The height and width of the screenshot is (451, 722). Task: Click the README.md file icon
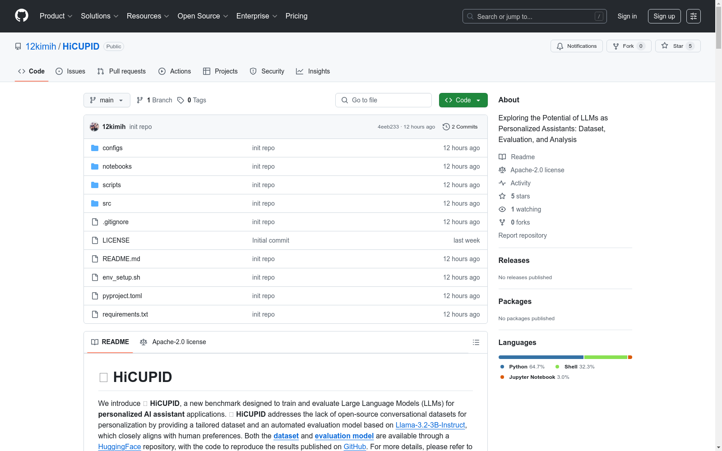95,259
